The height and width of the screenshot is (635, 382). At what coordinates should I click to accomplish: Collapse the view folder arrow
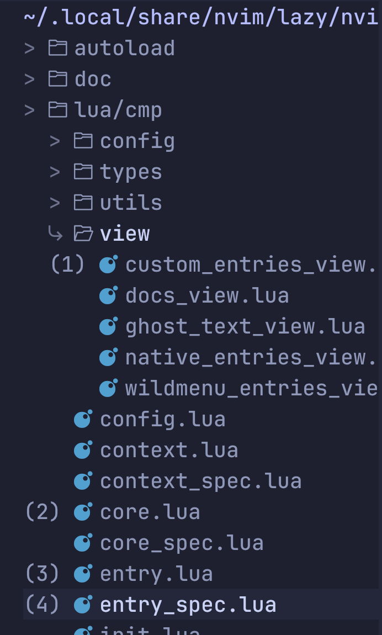[55, 233]
